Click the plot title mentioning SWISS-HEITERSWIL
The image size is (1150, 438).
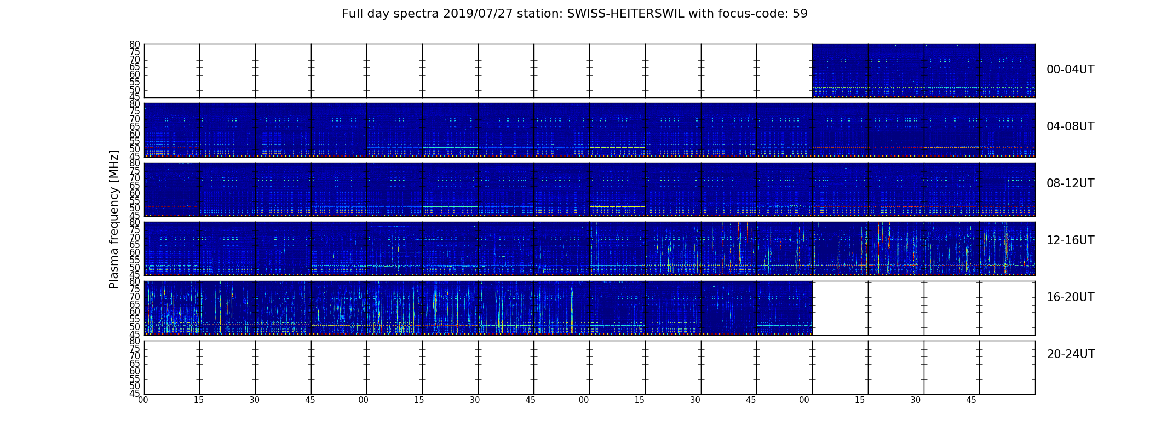574,14
